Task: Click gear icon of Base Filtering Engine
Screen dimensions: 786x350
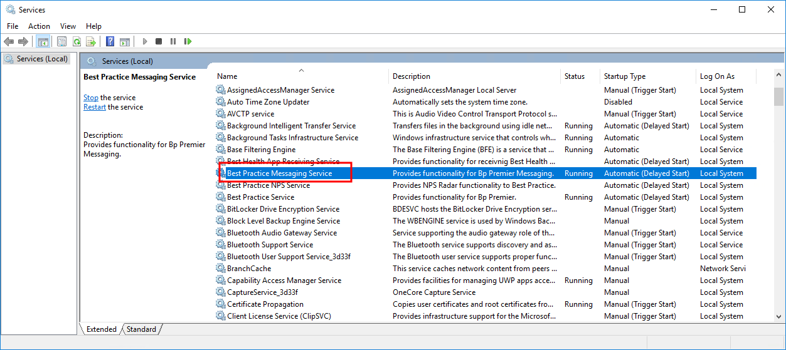Action: pyautogui.click(x=221, y=150)
